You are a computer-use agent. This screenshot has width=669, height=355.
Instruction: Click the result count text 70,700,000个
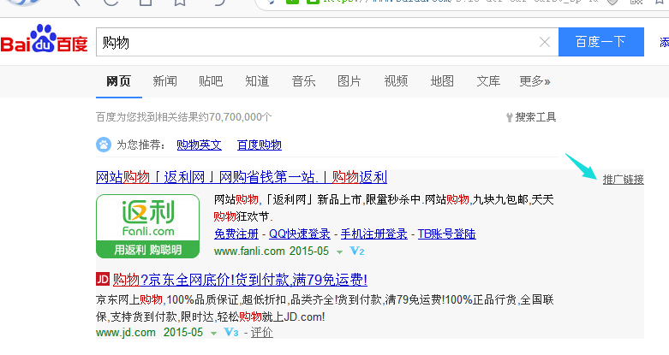click(240, 117)
